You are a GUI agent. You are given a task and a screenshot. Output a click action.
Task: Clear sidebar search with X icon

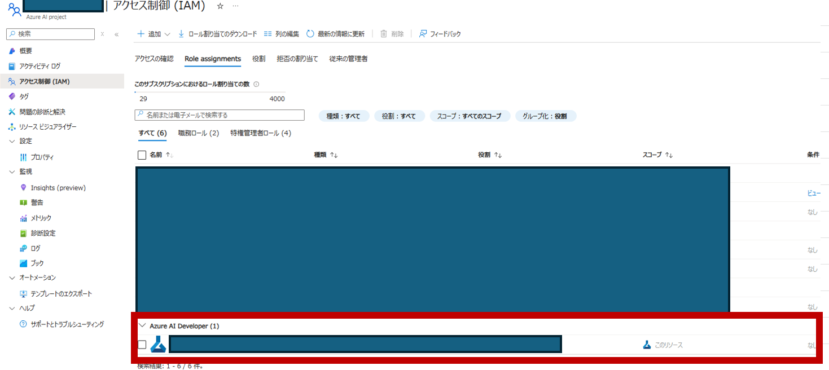[x=102, y=34]
